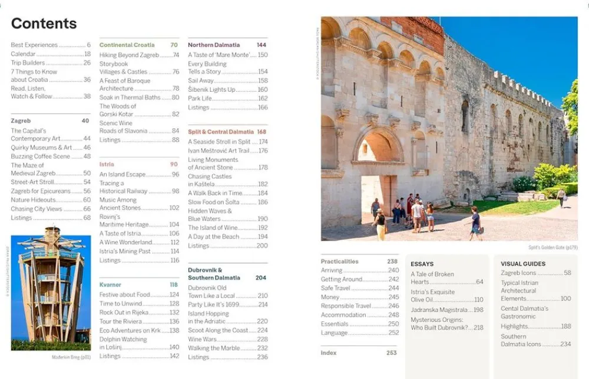589x379 pixels.
Task: Go to the Istria section heading
Action: [x=107, y=164]
